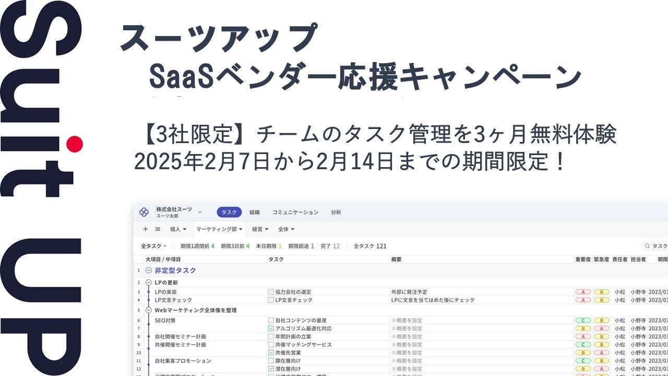Image resolution: width=668 pixels, height=376 pixels.
Task: Uncheck the アルゴリズム最適化対応 task
Action: point(271,328)
